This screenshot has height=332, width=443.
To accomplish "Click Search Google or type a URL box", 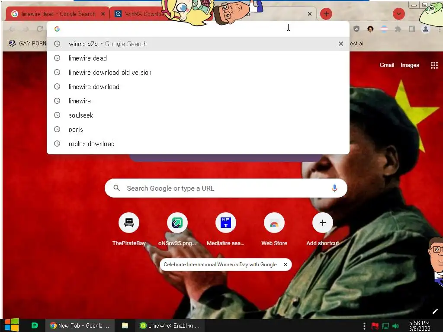I will [226, 188].
